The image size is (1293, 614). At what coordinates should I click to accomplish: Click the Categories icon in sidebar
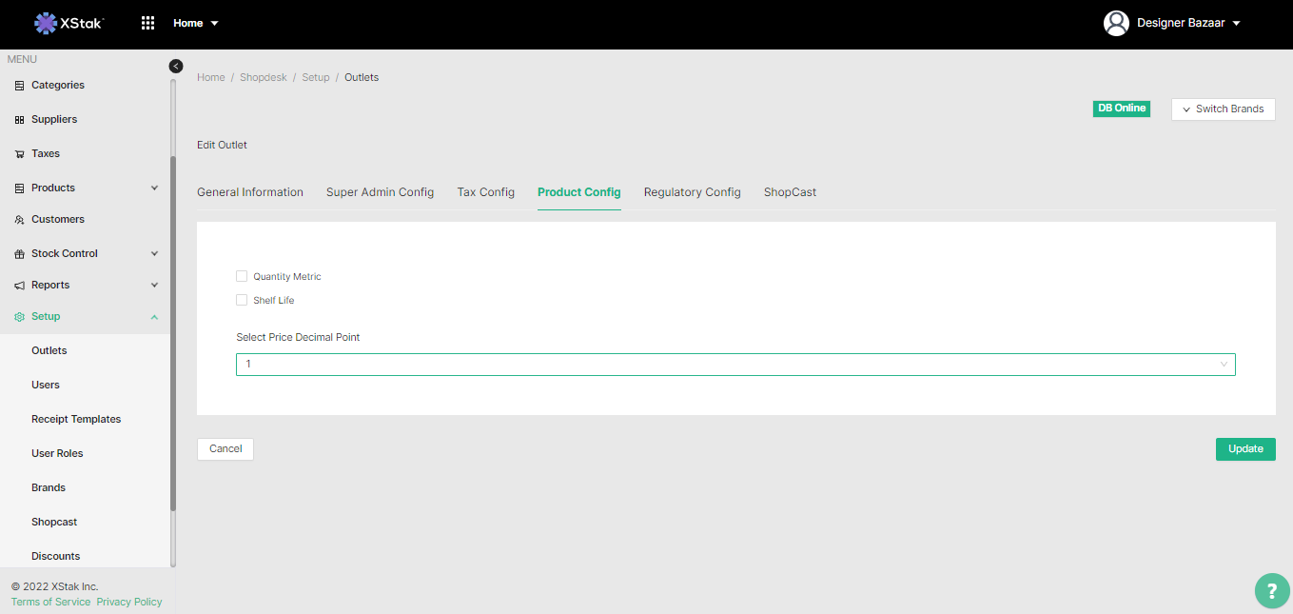point(20,86)
